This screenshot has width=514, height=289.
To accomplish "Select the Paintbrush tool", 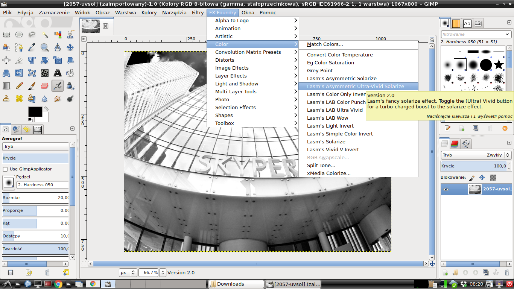I will [32, 86].
